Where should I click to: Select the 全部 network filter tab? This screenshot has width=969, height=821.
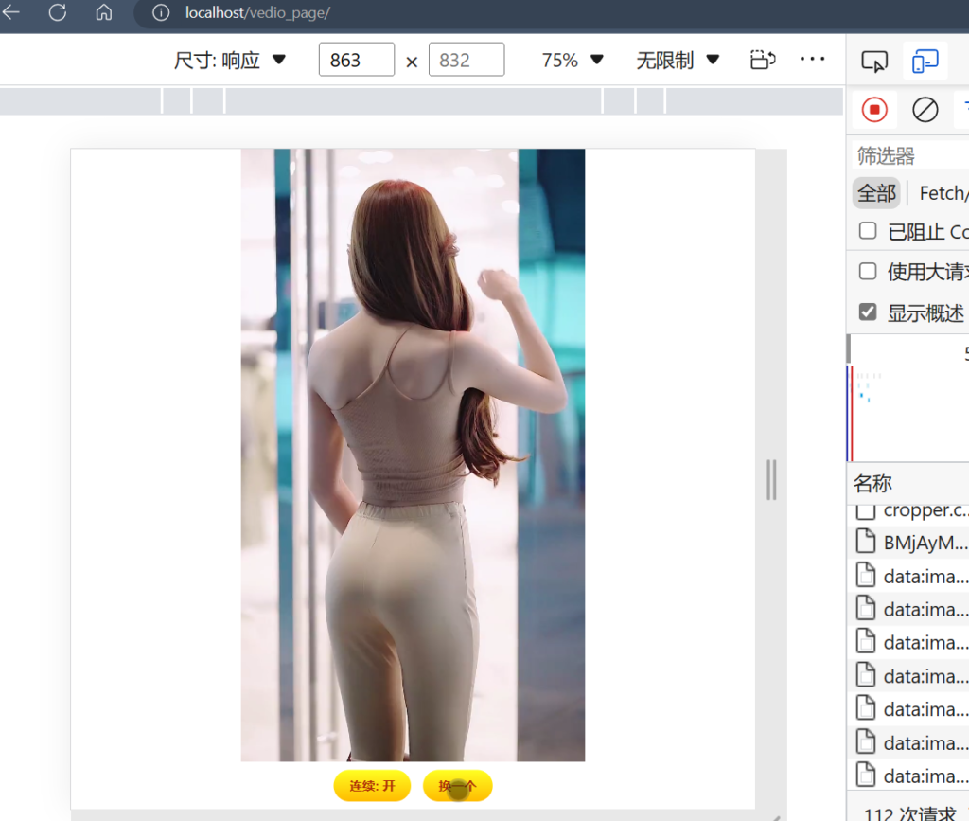tap(875, 192)
